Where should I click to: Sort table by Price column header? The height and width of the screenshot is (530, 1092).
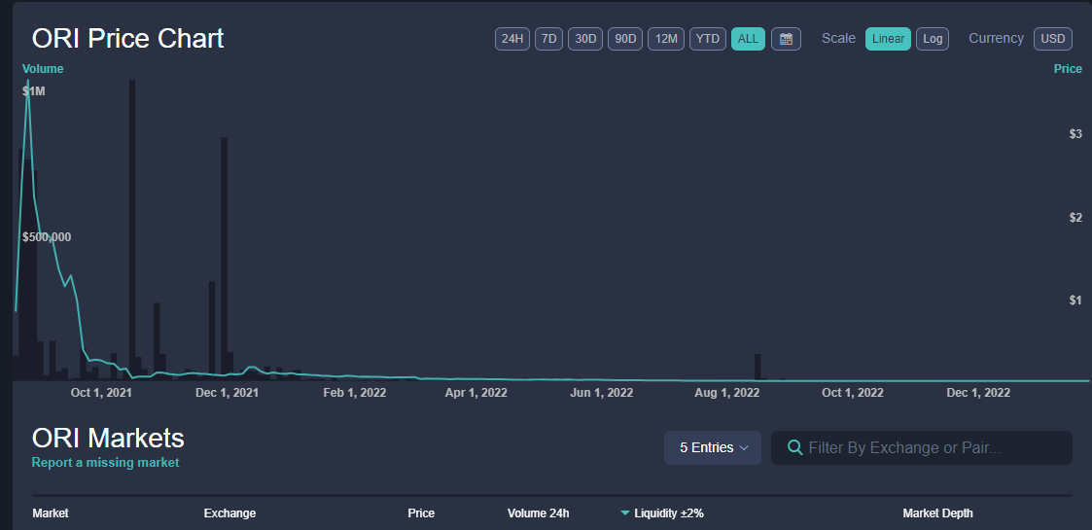[421, 513]
